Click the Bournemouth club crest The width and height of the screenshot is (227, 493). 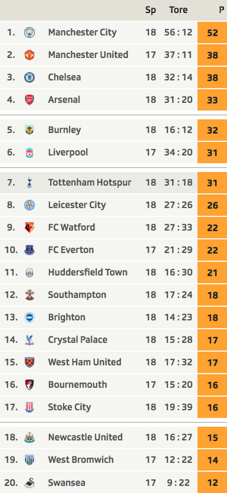[x=30, y=385]
